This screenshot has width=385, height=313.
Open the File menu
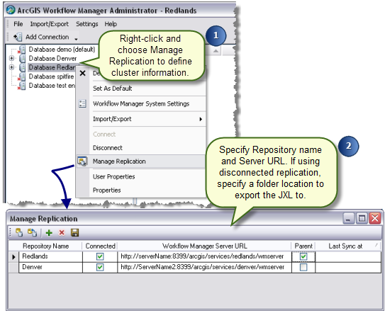tap(18, 24)
